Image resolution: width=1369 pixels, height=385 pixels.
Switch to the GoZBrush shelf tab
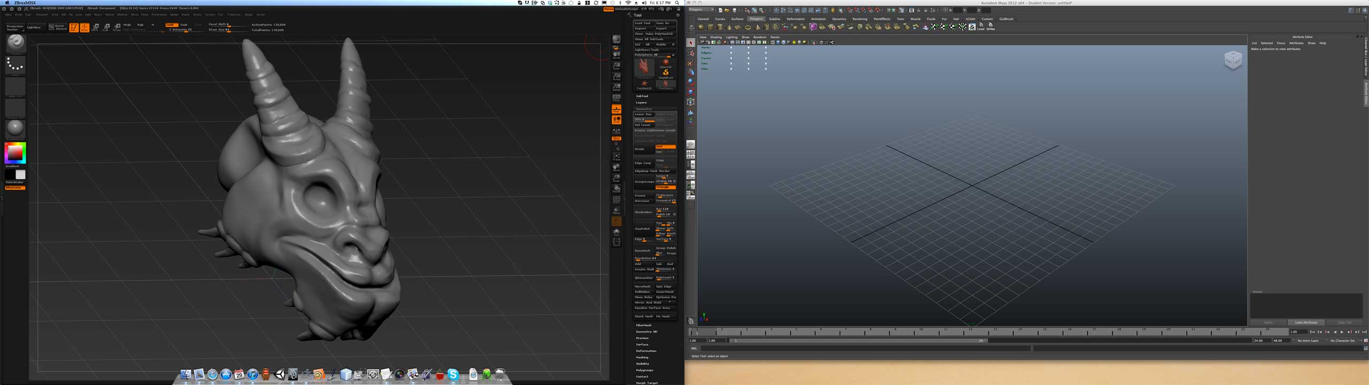tap(1006, 19)
